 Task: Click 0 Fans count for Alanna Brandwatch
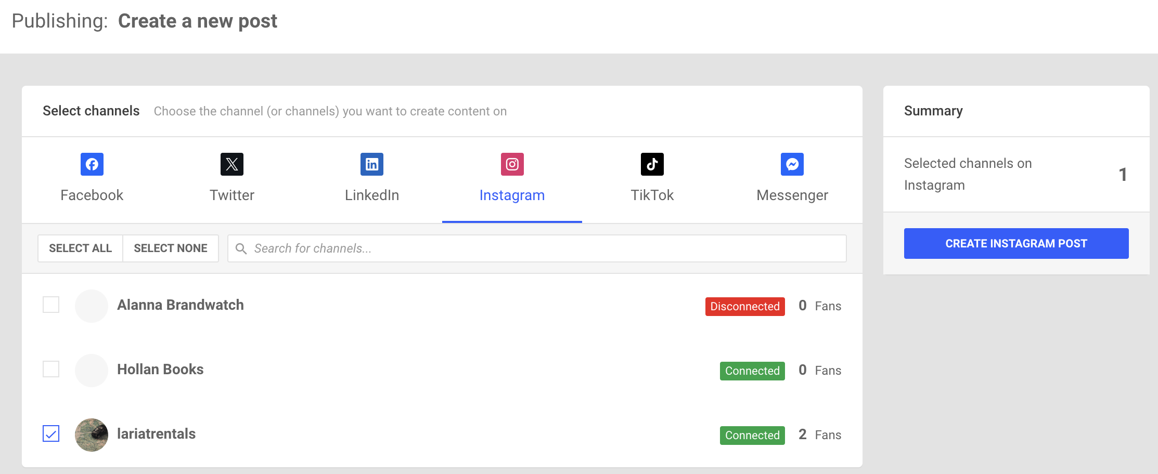pos(820,306)
